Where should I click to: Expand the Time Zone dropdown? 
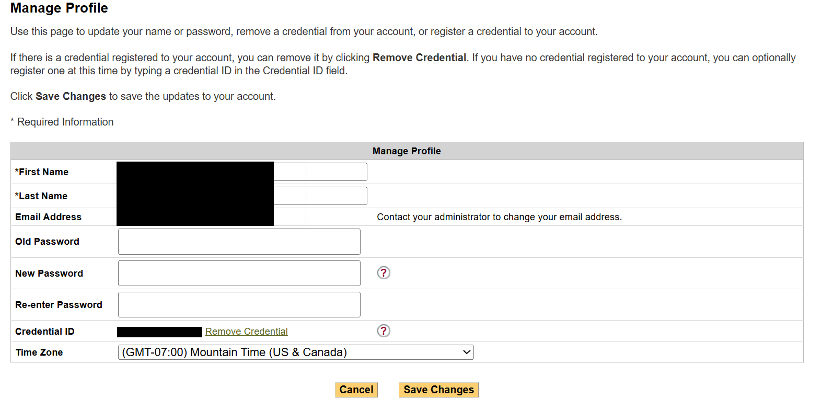point(296,352)
